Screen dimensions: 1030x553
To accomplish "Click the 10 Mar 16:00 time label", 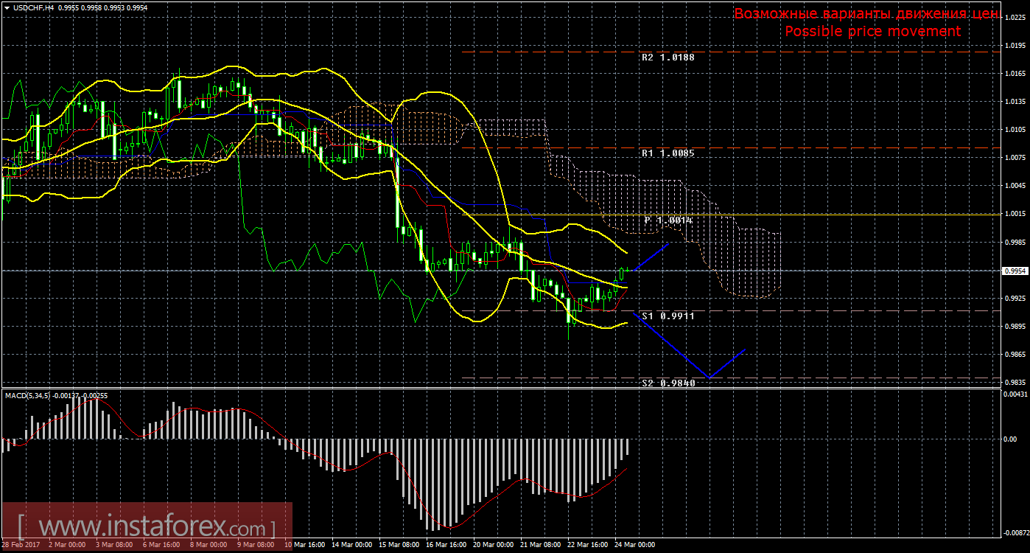I will pos(304,544).
